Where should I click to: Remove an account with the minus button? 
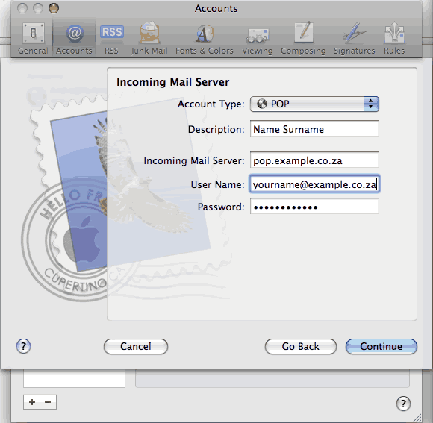point(49,402)
